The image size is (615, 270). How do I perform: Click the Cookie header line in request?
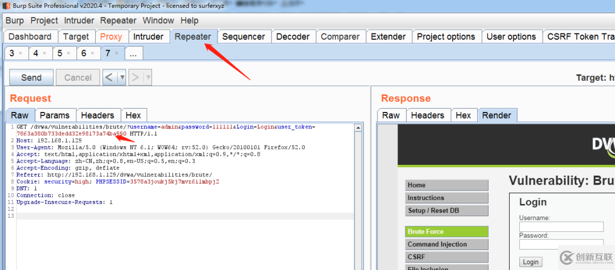(x=118, y=181)
